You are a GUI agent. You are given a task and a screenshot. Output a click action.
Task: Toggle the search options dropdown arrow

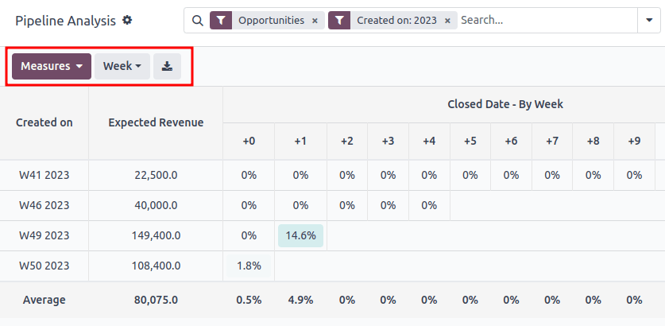649,21
